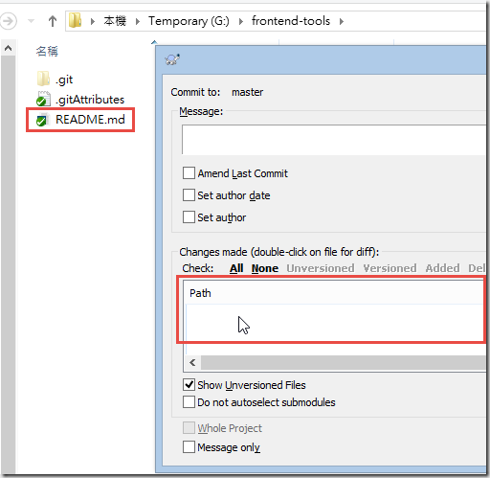Enable Amend Last Commit checkbox
Viewport: 490px width, 478px height.
click(189, 173)
